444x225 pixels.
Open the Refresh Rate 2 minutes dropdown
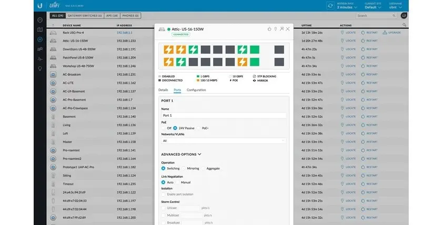point(347,7)
